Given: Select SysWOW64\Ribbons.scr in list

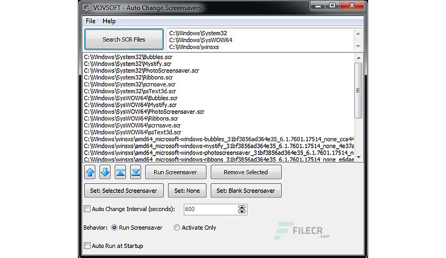Looking at the screenshot, I should point(131,118).
